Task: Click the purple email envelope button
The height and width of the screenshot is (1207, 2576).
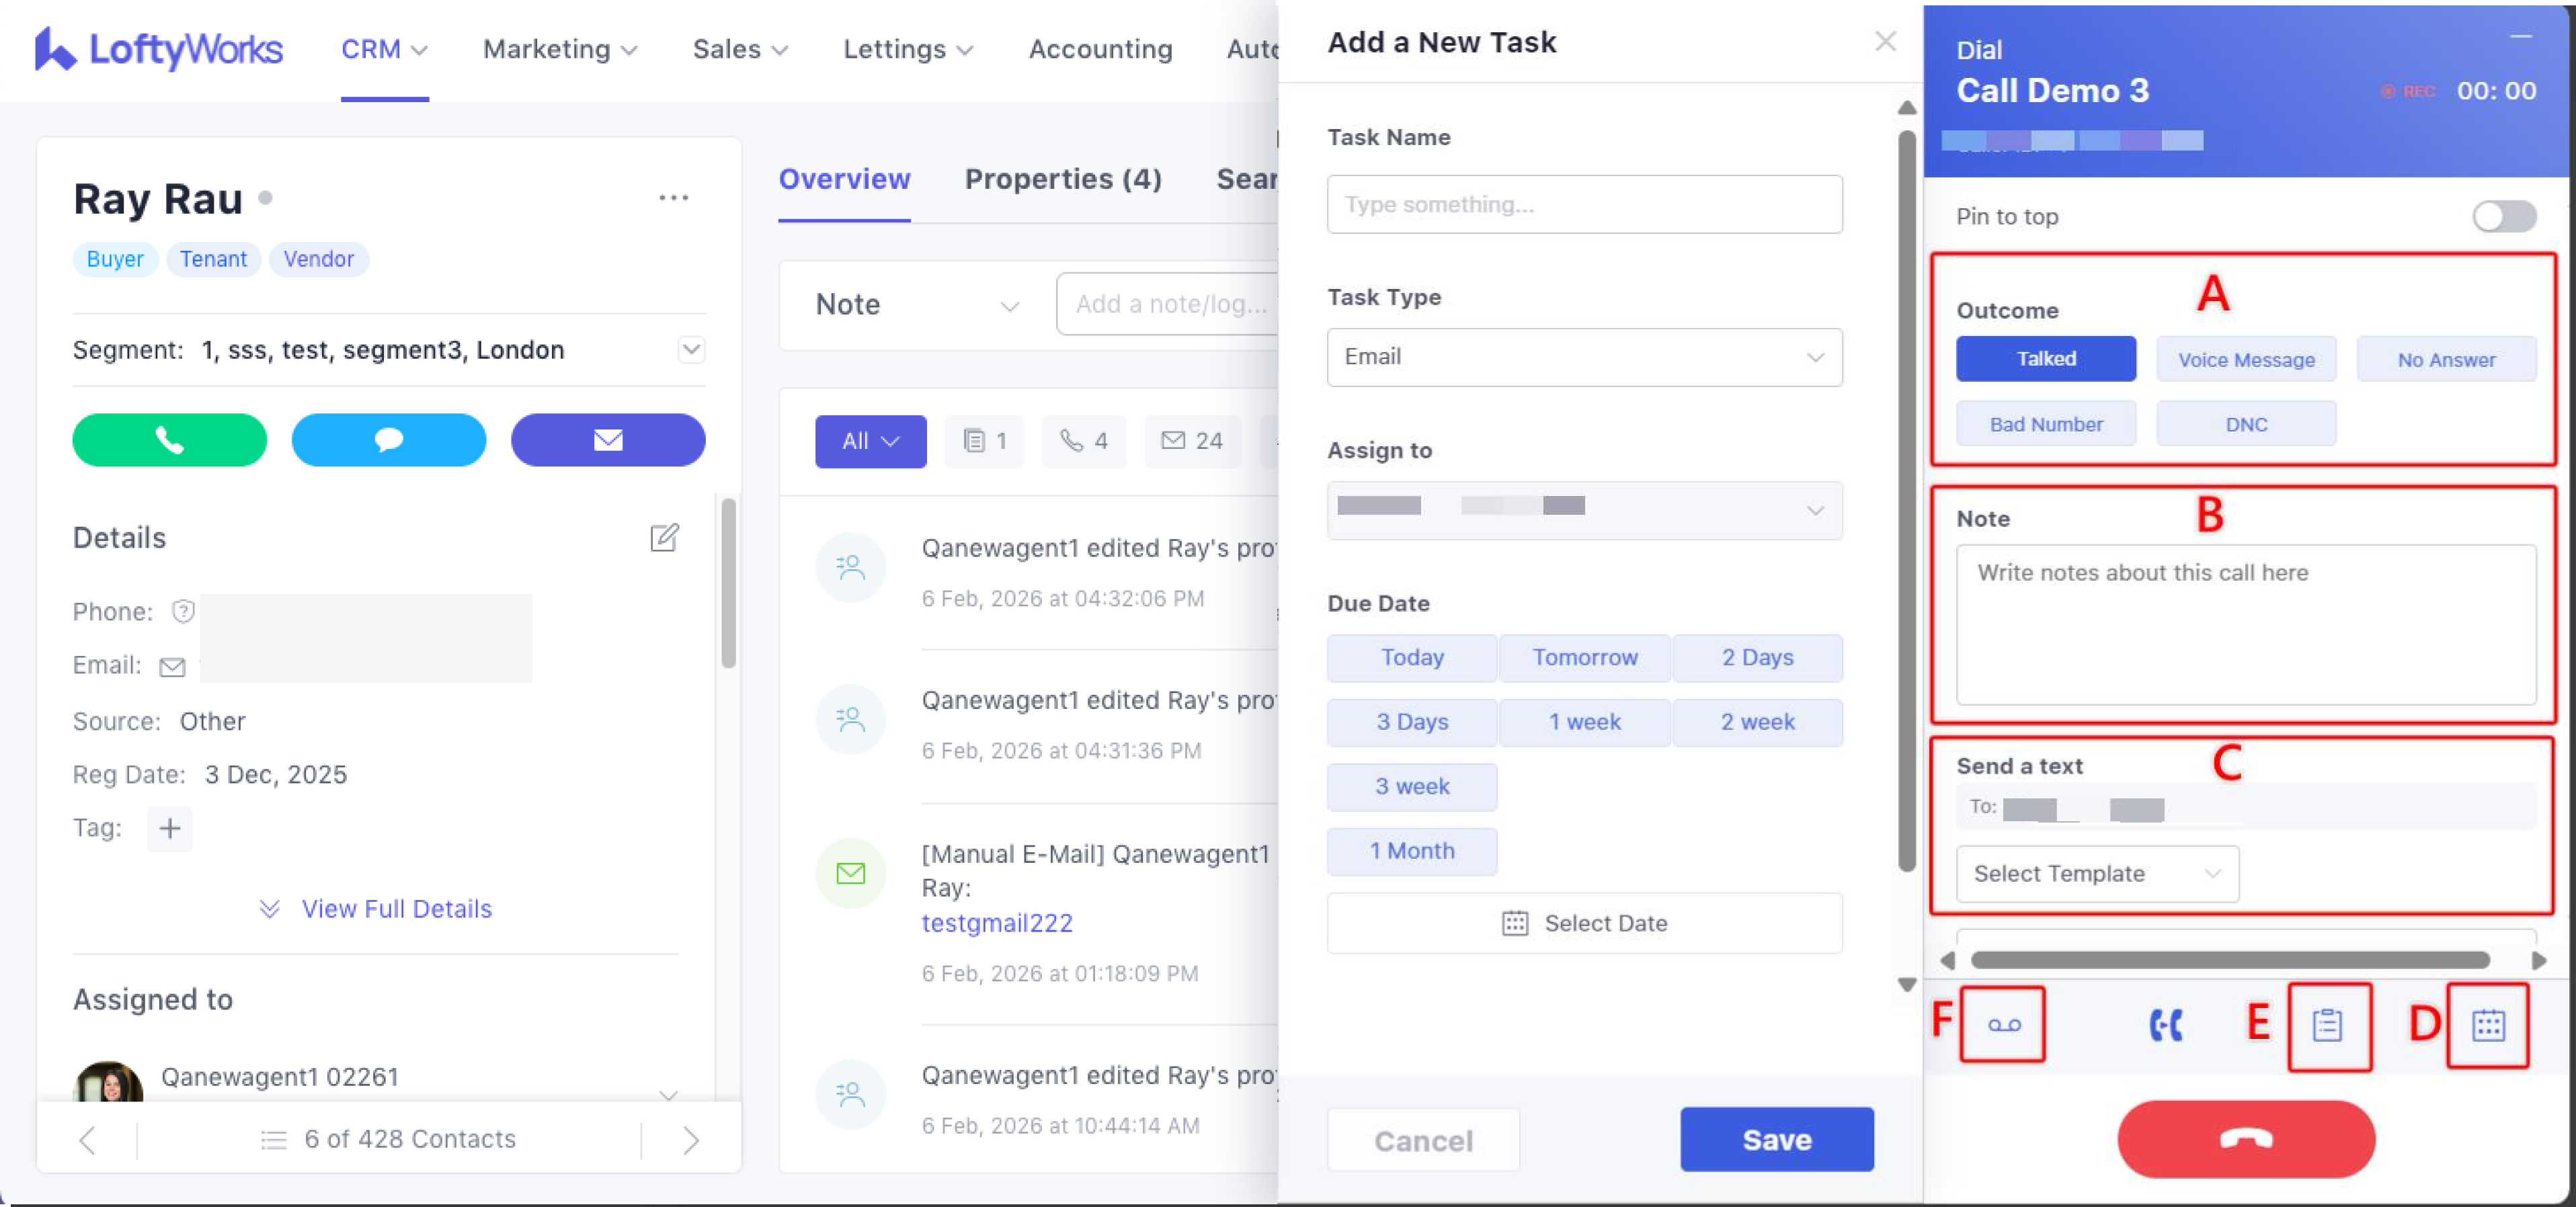Action: (x=608, y=440)
